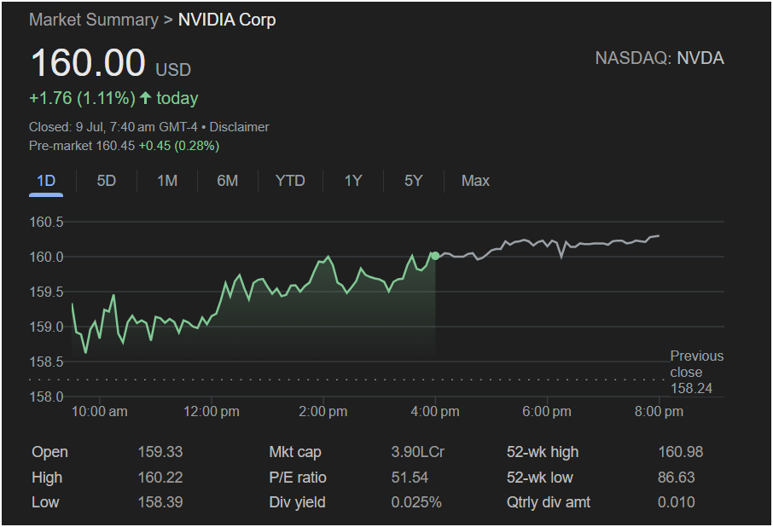Click the 2:00 pm axis label
The height and width of the screenshot is (527, 773).
click(323, 412)
